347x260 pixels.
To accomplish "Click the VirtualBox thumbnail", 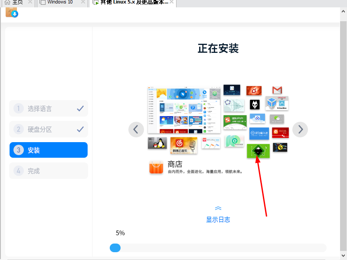I will [x=277, y=103].
